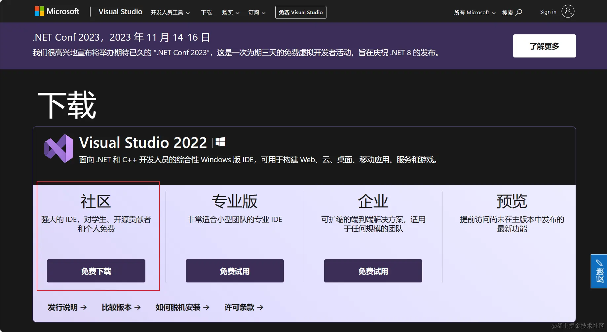Screen dimensions: 607x332
Task: Click the Visual Studio 2022 purple logo
Action: point(59,148)
